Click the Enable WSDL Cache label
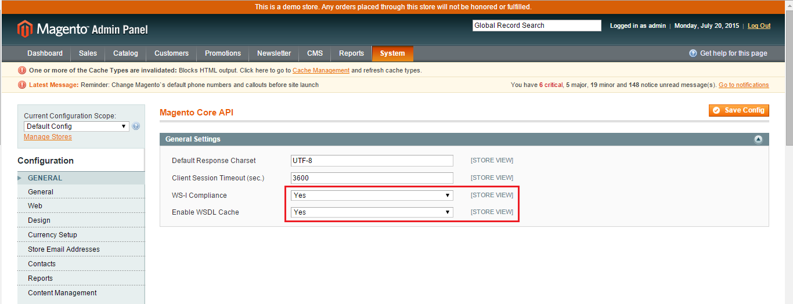The image size is (793, 304). [206, 212]
